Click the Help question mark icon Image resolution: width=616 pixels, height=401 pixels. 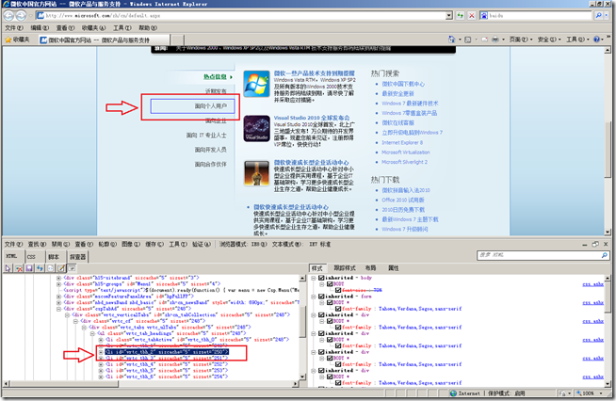pyautogui.click(x=597, y=40)
